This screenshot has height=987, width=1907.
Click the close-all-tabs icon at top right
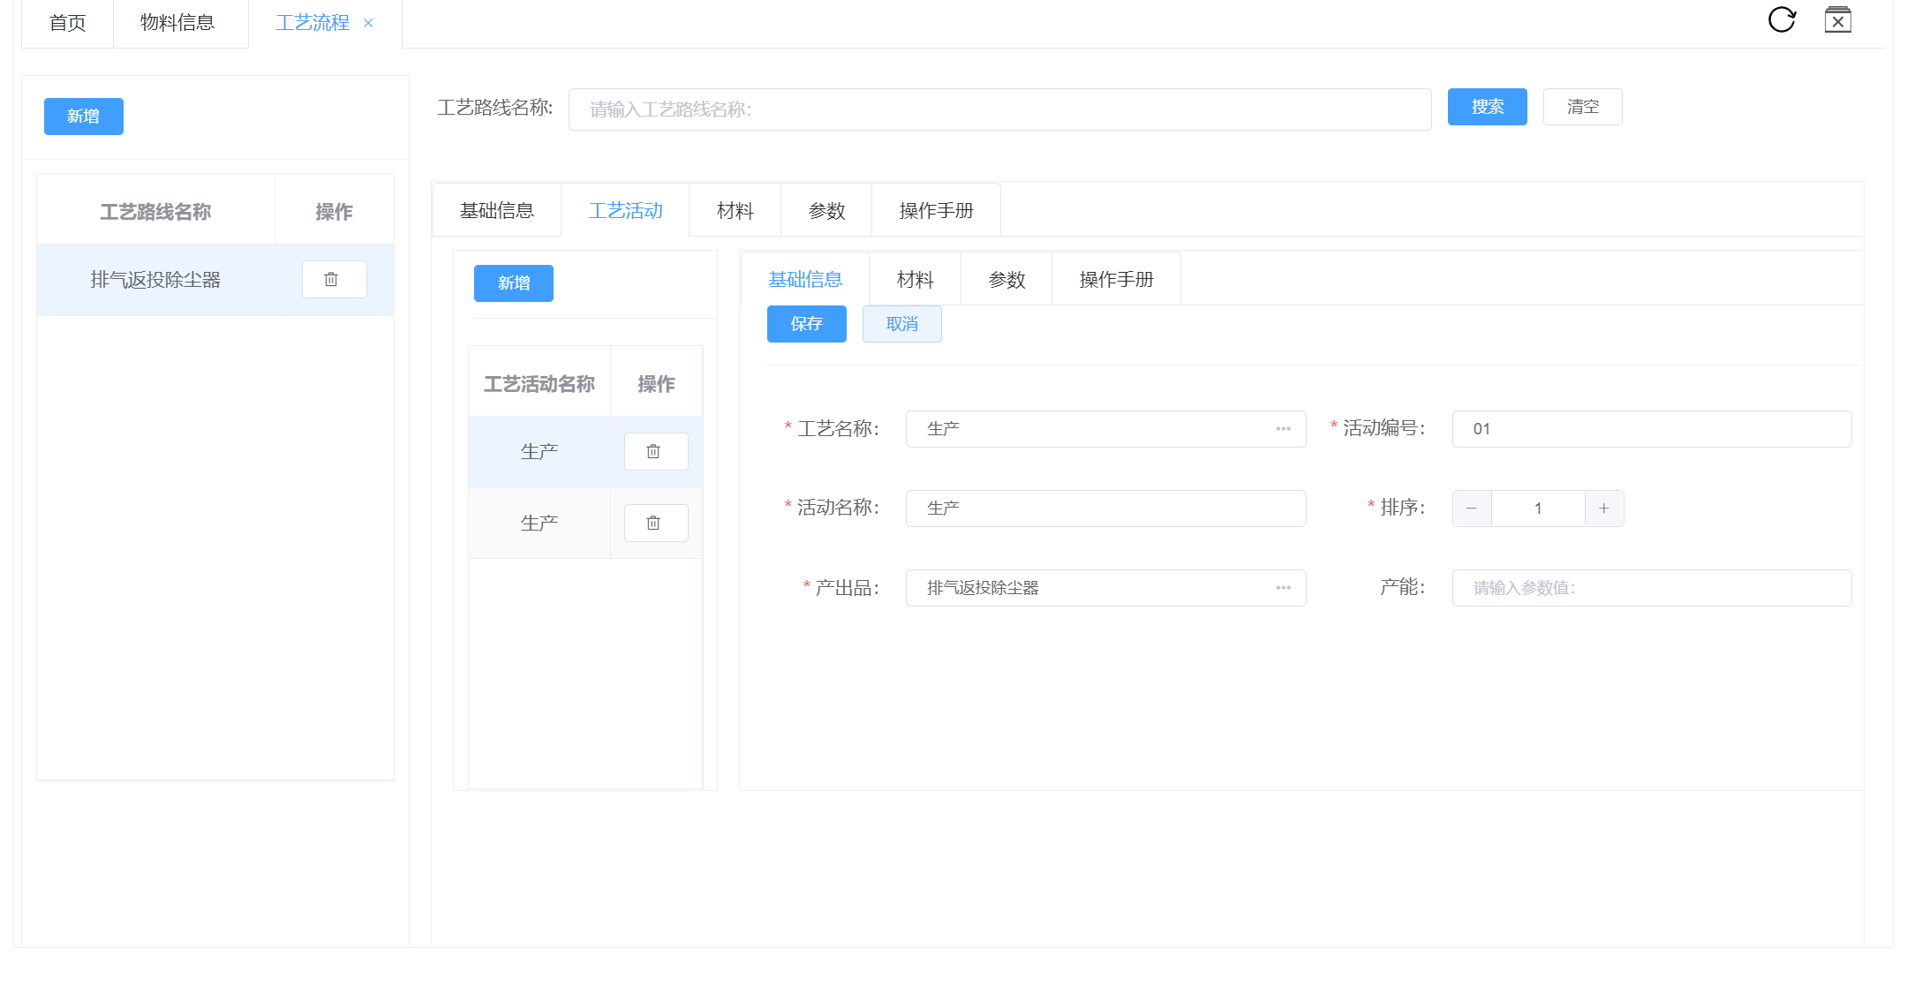1837,19
